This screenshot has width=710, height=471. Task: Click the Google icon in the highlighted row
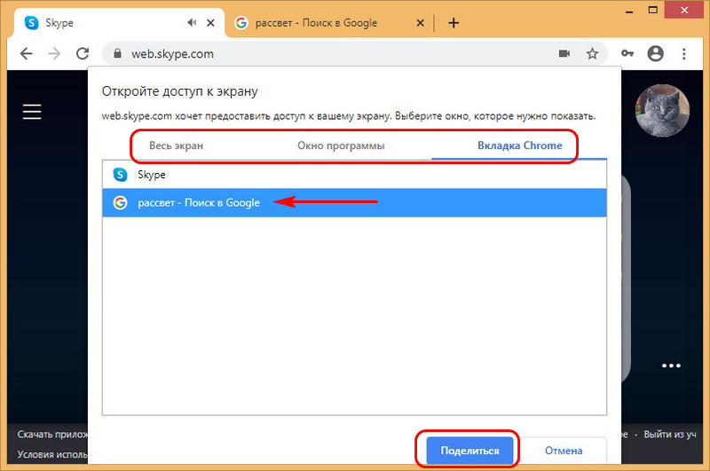120,203
